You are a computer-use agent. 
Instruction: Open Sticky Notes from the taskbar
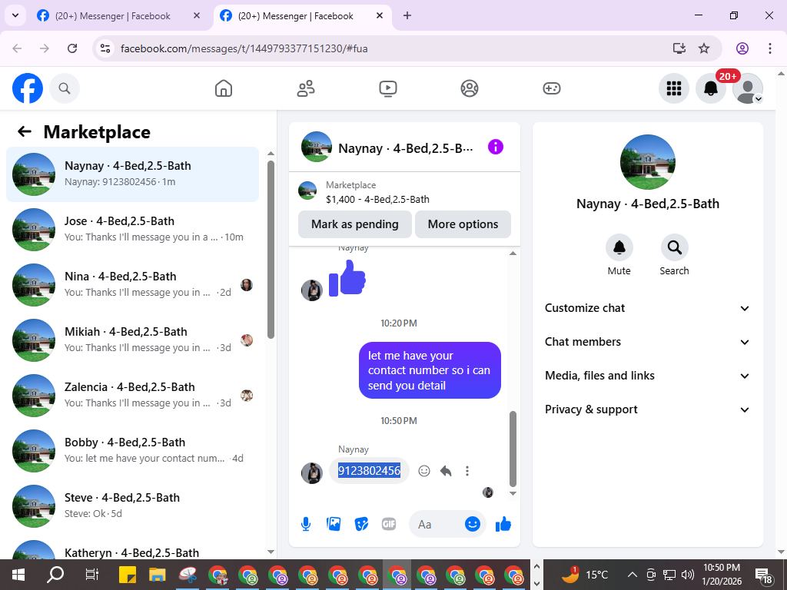128,575
